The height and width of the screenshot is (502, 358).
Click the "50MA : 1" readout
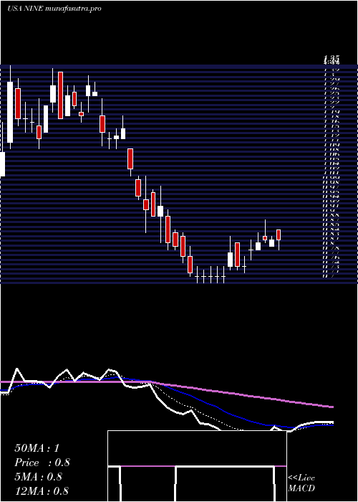coord(37,448)
